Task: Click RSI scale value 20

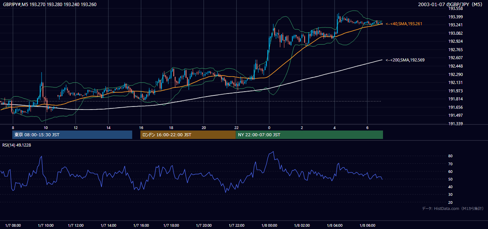Action: point(450,202)
